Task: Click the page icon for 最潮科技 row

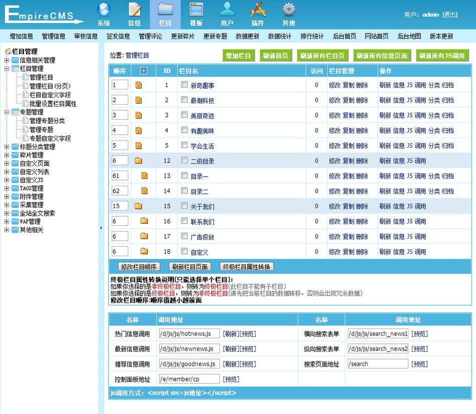Action: pos(138,101)
